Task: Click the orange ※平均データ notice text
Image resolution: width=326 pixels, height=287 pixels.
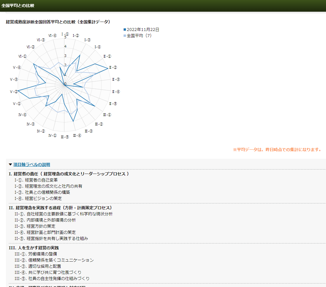Action: click(277, 150)
